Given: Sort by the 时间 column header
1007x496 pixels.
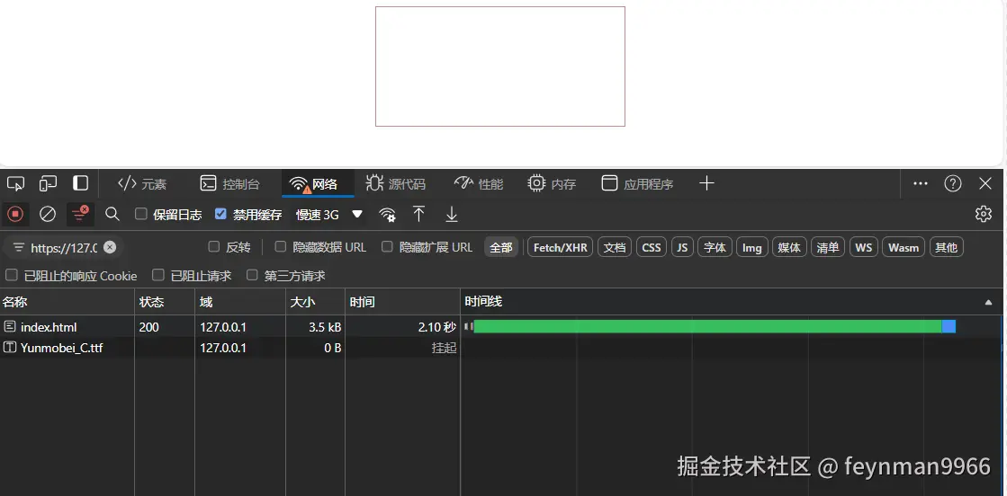Looking at the screenshot, I should tap(402, 302).
